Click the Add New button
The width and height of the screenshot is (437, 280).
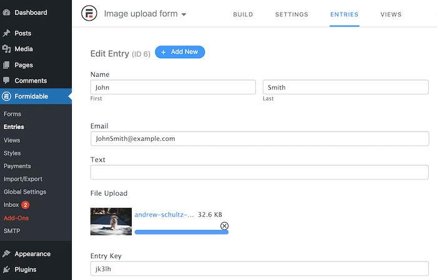(180, 52)
